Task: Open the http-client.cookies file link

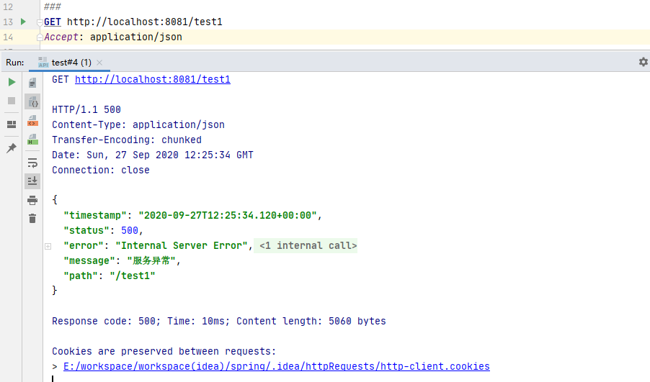Action: (x=276, y=367)
